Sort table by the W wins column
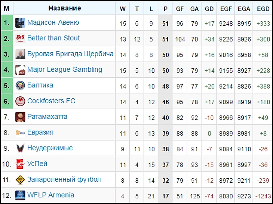The image size is (273, 204). (x=123, y=9)
